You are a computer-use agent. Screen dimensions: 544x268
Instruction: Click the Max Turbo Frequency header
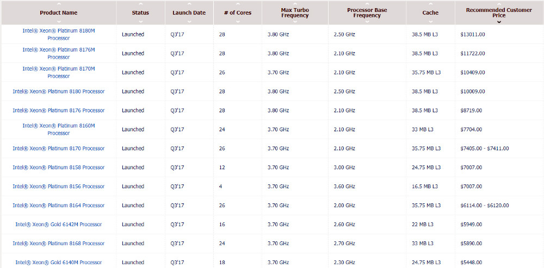295,13
